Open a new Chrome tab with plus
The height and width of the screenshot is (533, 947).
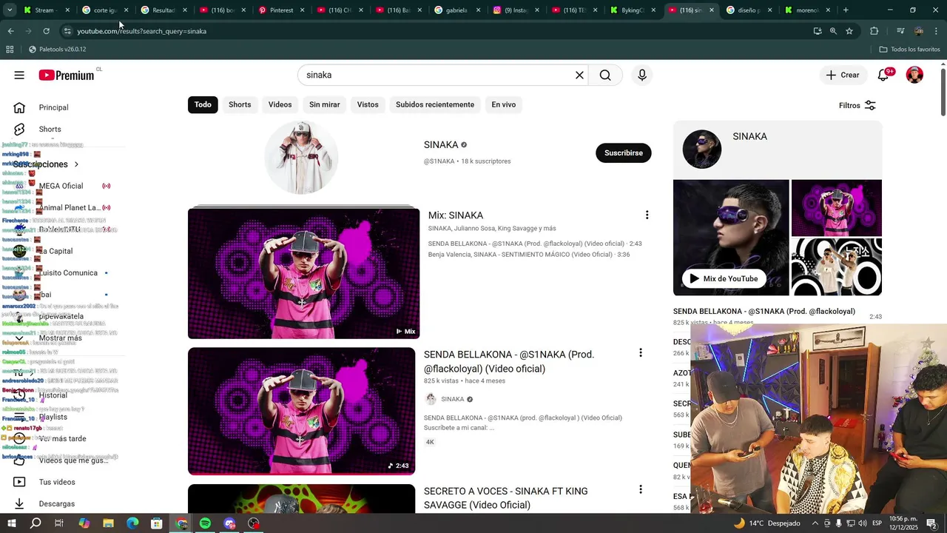point(846,10)
